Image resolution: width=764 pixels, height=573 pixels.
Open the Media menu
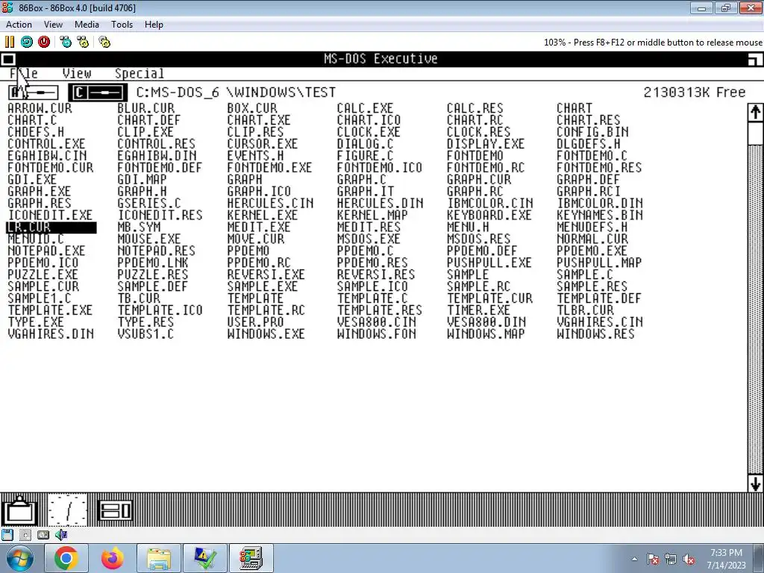[87, 25]
